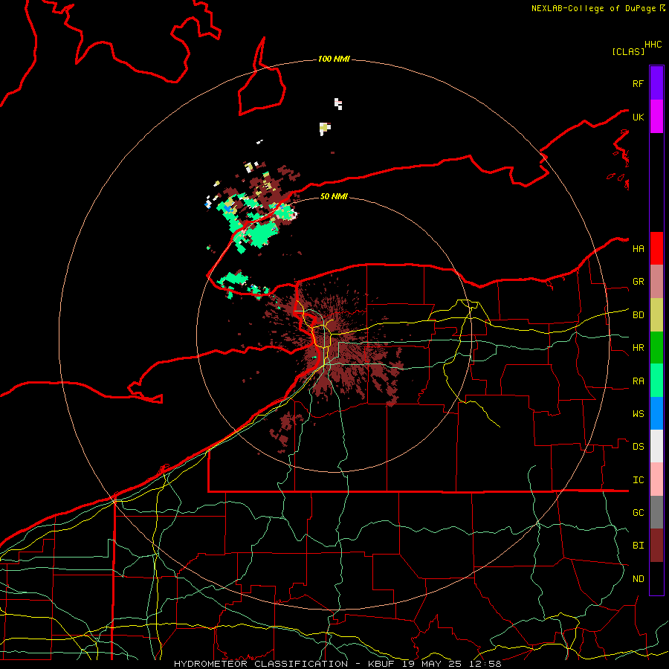Click the DS legend label
The image size is (669, 669).
point(639,447)
